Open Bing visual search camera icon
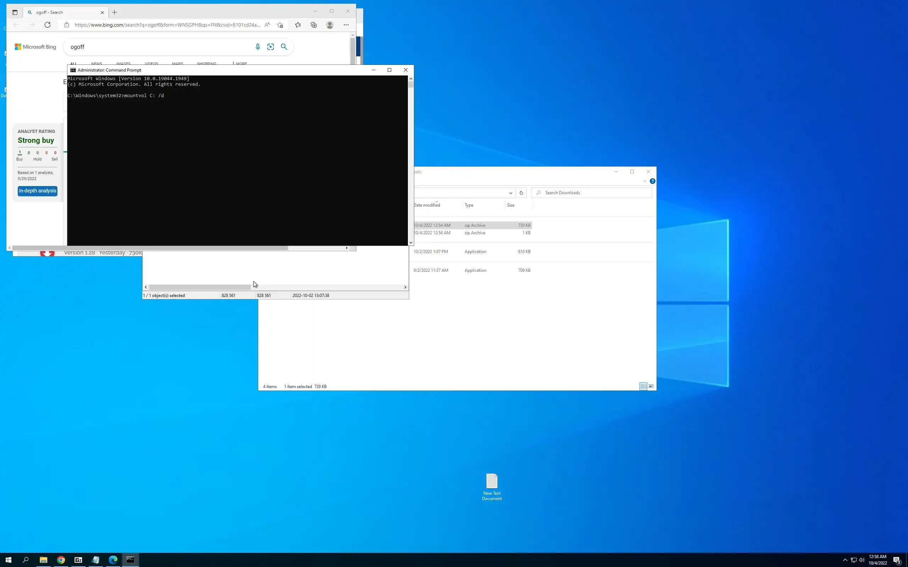The image size is (908, 567). [271, 47]
